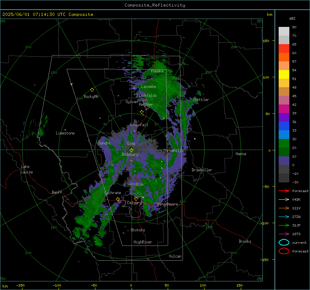The height and width of the screenshot is (290, 310).
Task: Click the Blackfalds town label
Action: (146, 96)
